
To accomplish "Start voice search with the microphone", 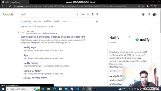I will coord(88,14).
